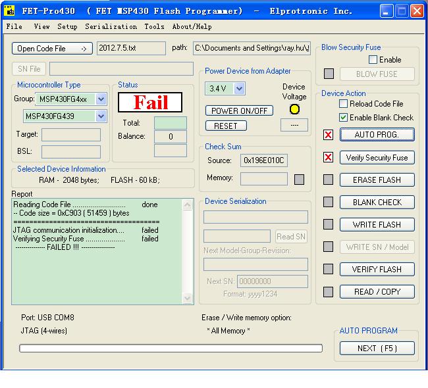
Task: Click 'Code size = 0xC903' report line
Action: pyautogui.click(x=72, y=213)
